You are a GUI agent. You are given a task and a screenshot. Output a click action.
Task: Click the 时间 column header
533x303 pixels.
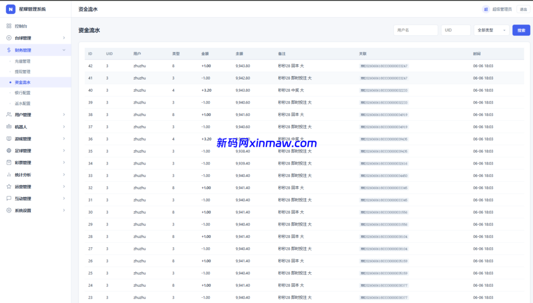point(477,54)
